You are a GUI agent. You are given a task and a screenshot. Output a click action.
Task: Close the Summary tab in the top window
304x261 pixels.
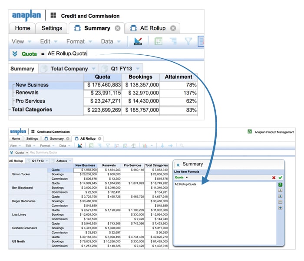tap(118, 28)
